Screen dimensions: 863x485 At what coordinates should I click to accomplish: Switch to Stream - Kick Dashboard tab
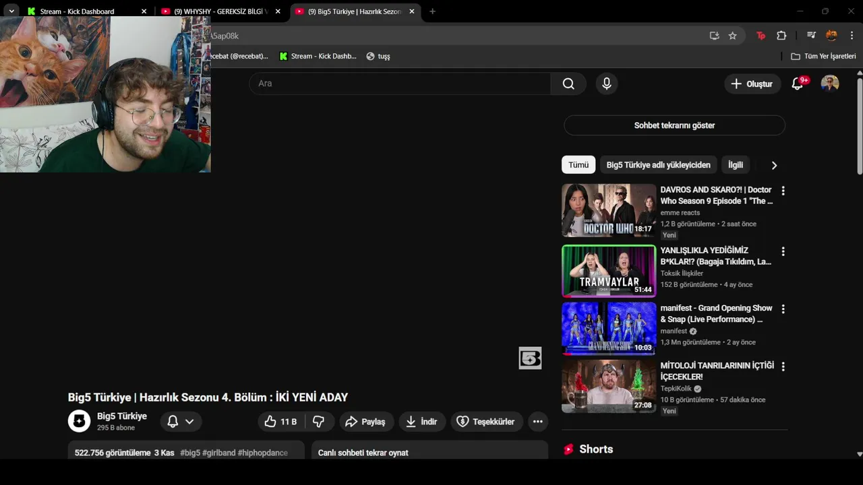pyautogui.click(x=86, y=11)
